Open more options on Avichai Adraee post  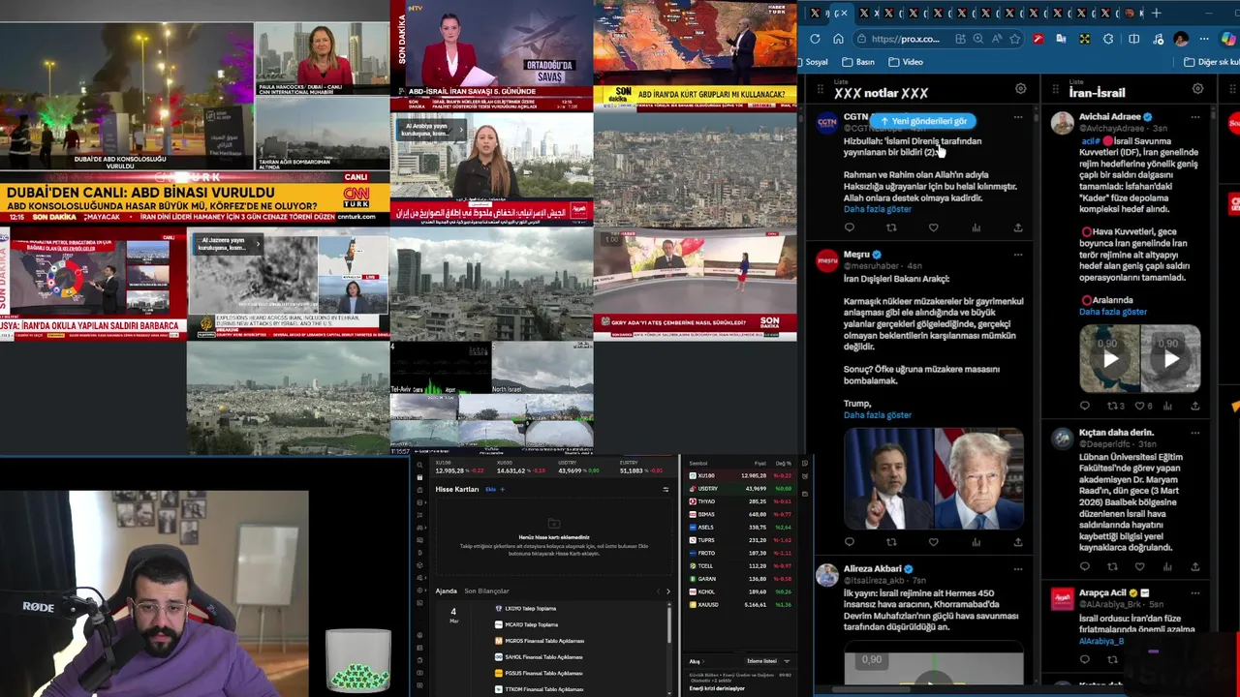pyautogui.click(x=1195, y=117)
